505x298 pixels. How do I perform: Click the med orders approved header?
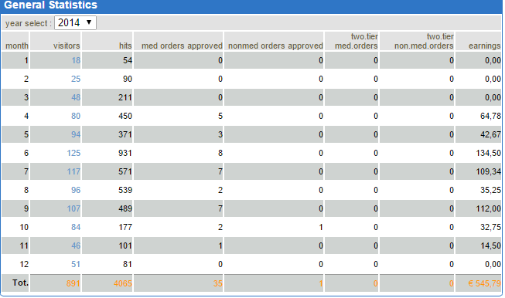pyautogui.click(x=182, y=46)
